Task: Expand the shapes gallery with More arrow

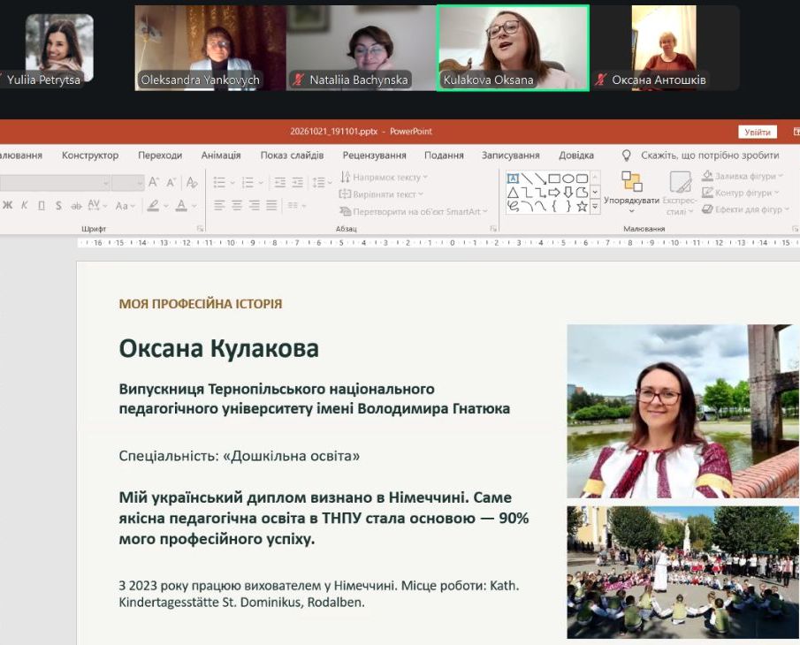Action: coord(595,207)
